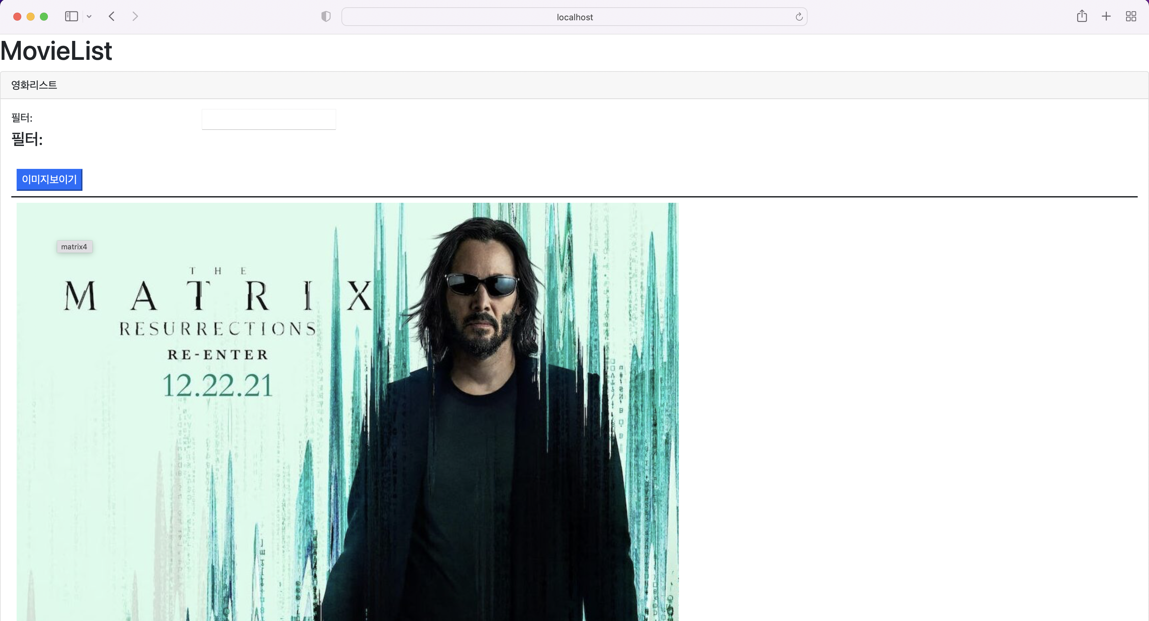
Task: Go back with the back arrow
Action: point(112,17)
